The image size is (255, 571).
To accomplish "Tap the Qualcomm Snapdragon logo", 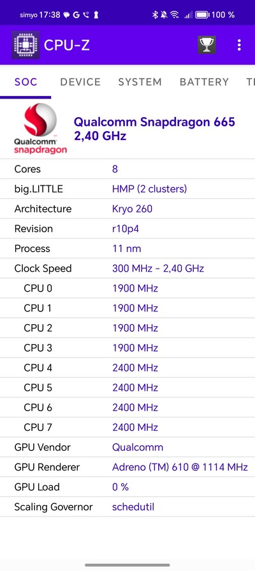I will 40,129.
